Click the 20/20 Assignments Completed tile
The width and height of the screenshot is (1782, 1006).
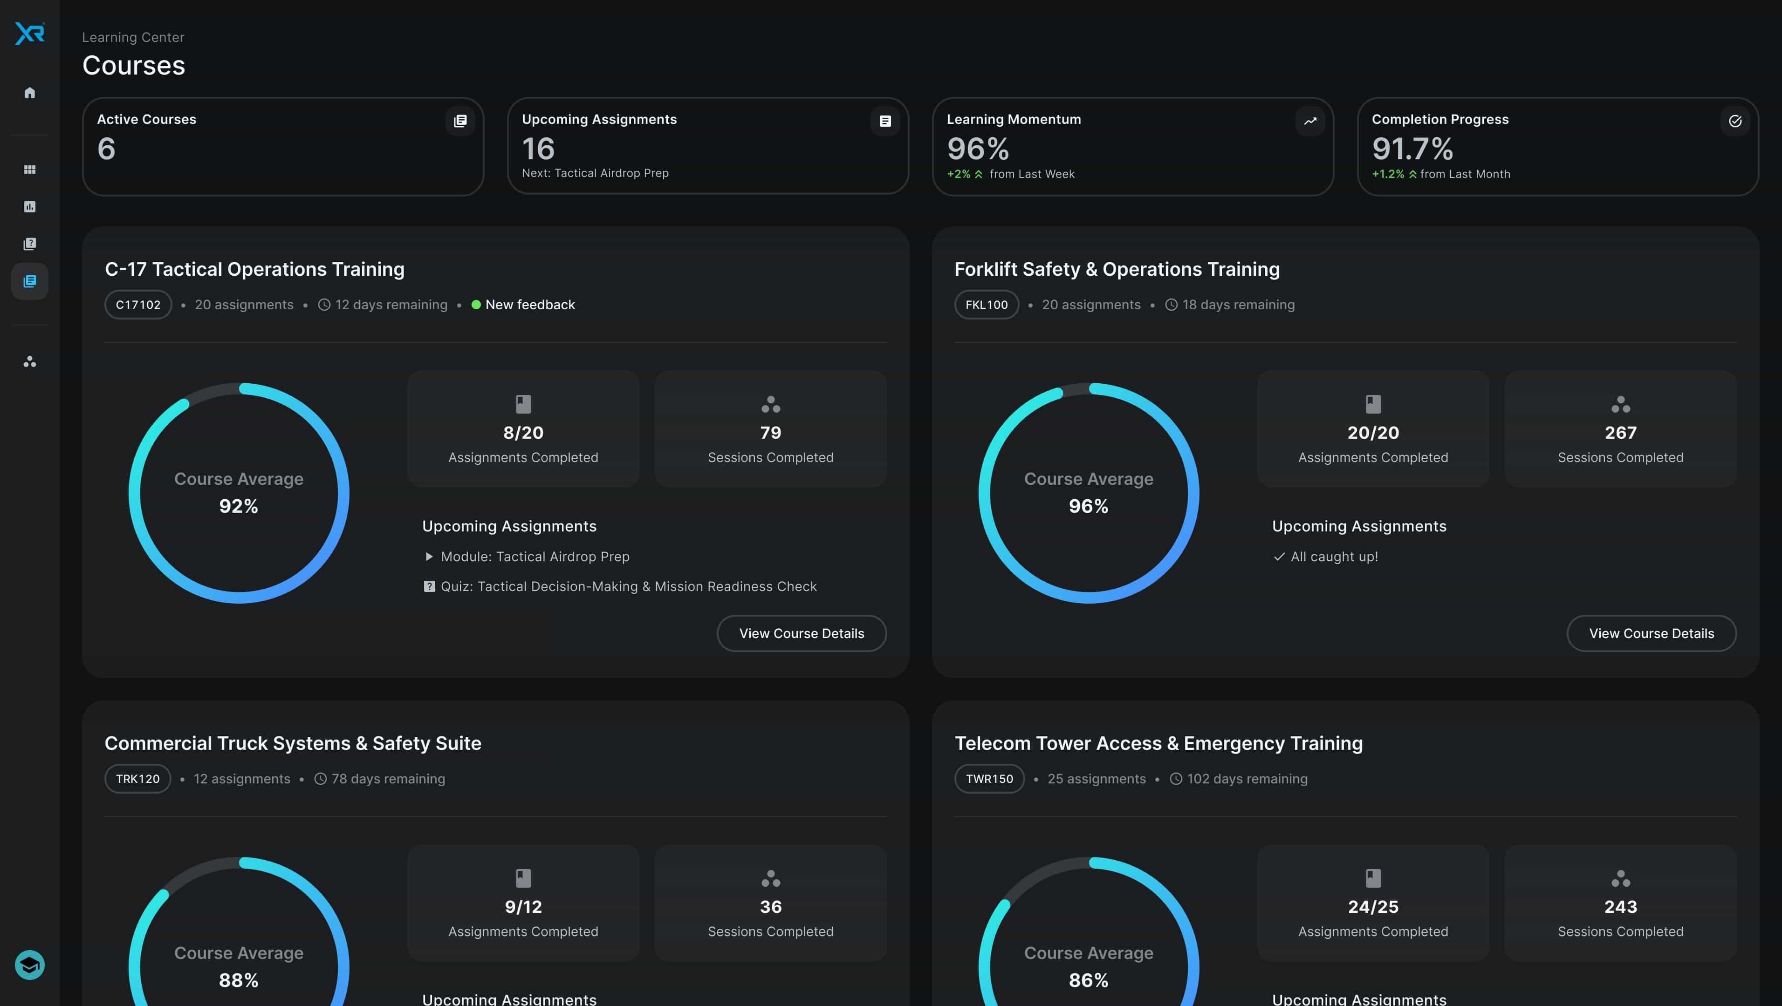1373,428
